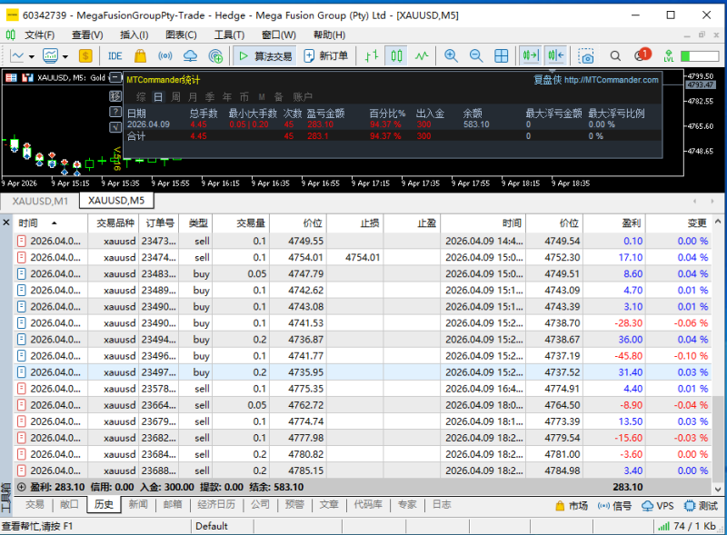Toggle the chart shift button

tap(556, 56)
